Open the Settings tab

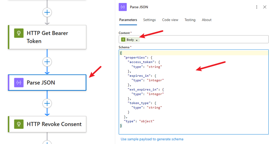(x=149, y=20)
